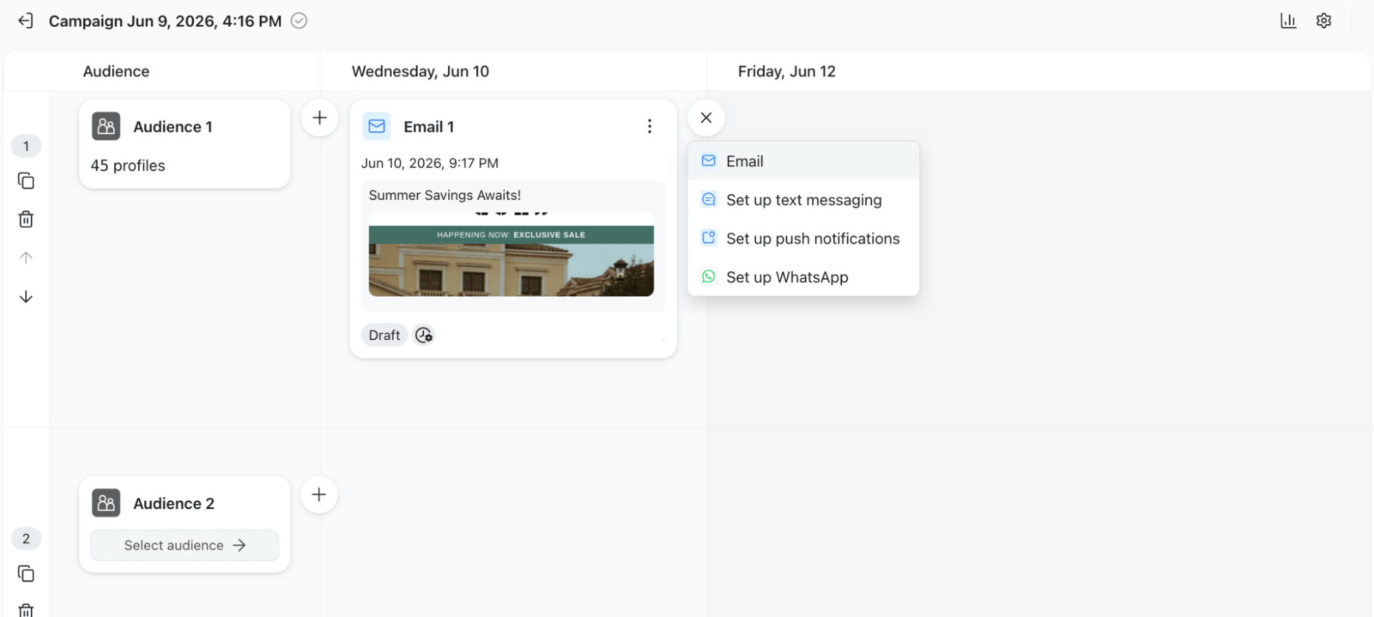1374x617 pixels.
Task: Click the Audience 1 people icon
Action: pos(106,126)
